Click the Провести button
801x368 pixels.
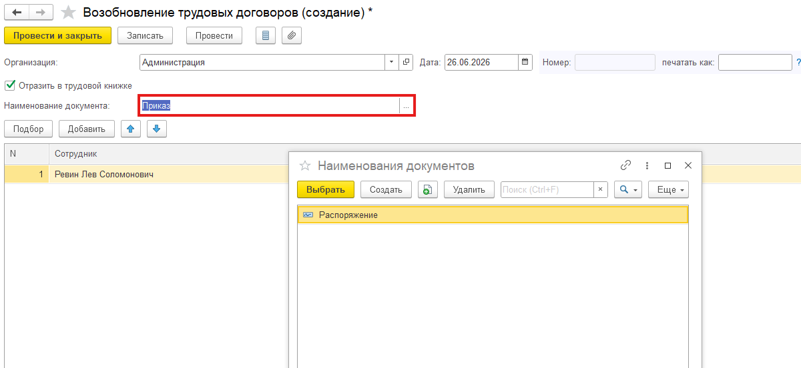(214, 35)
